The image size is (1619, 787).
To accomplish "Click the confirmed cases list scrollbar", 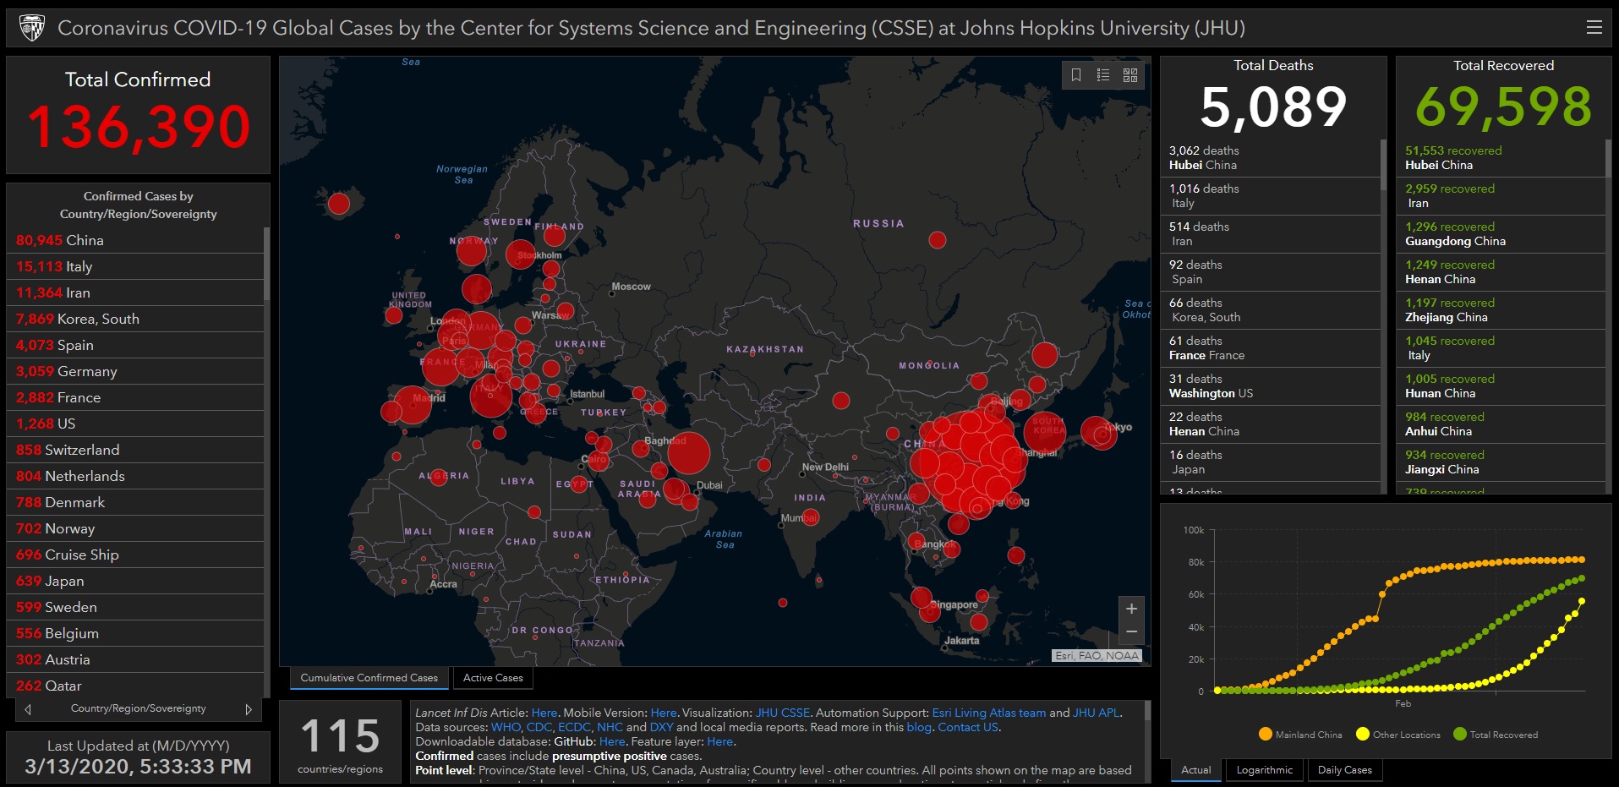I will pyautogui.click(x=266, y=264).
